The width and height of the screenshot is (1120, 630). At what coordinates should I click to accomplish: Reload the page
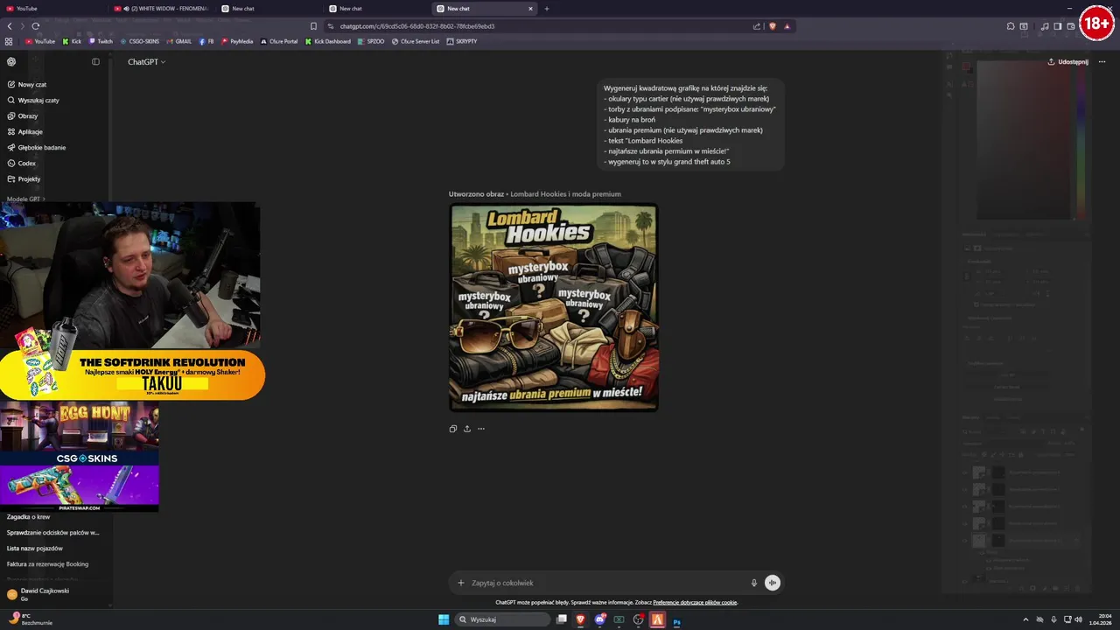(35, 26)
